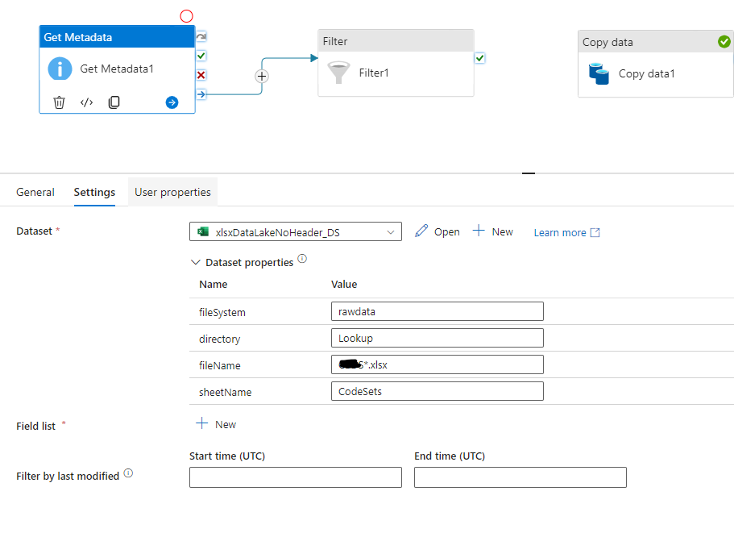Clone Get Metadata1 using the copy icon
Screen dimensions: 734x533
pyautogui.click(x=114, y=102)
